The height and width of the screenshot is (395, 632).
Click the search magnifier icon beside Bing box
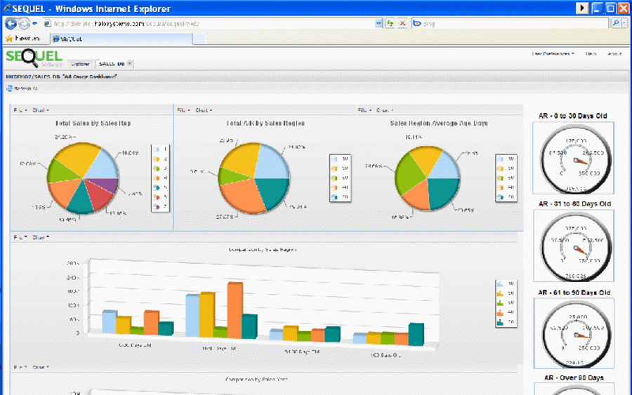(x=615, y=23)
